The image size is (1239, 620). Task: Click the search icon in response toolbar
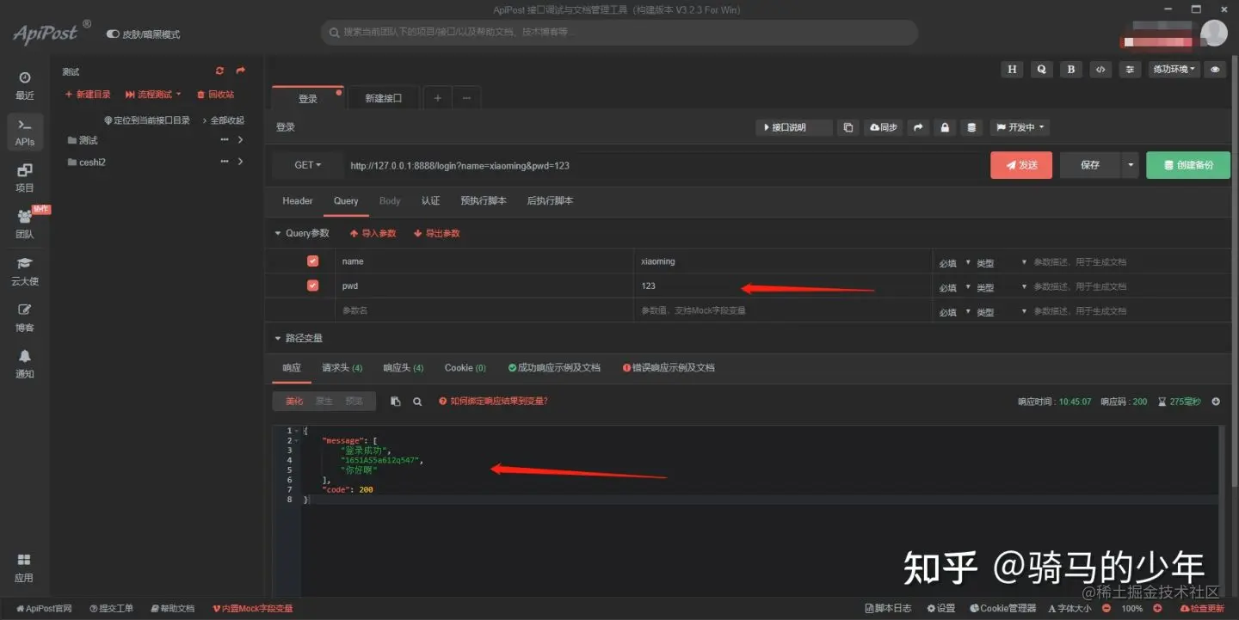(417, 402)
